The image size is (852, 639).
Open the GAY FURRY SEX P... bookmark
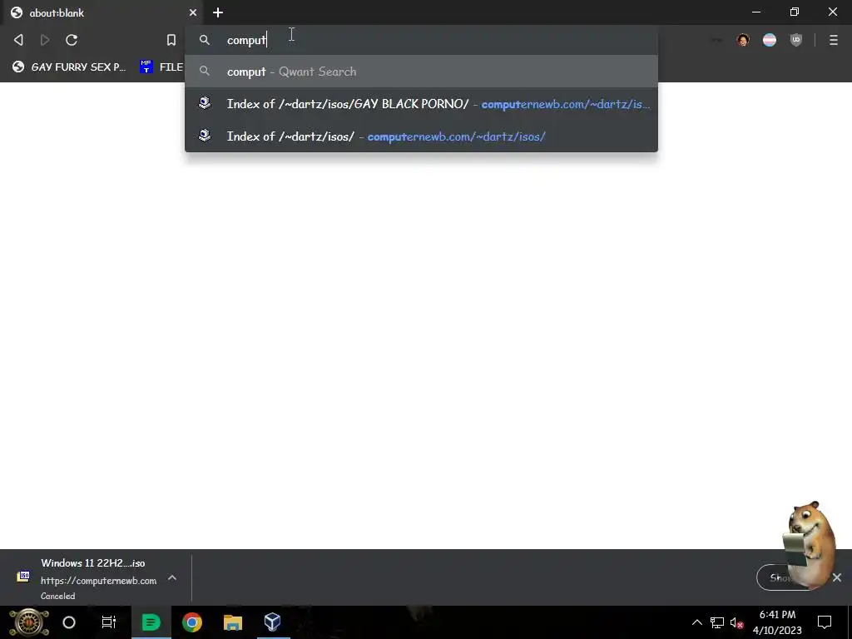[69, 67]
